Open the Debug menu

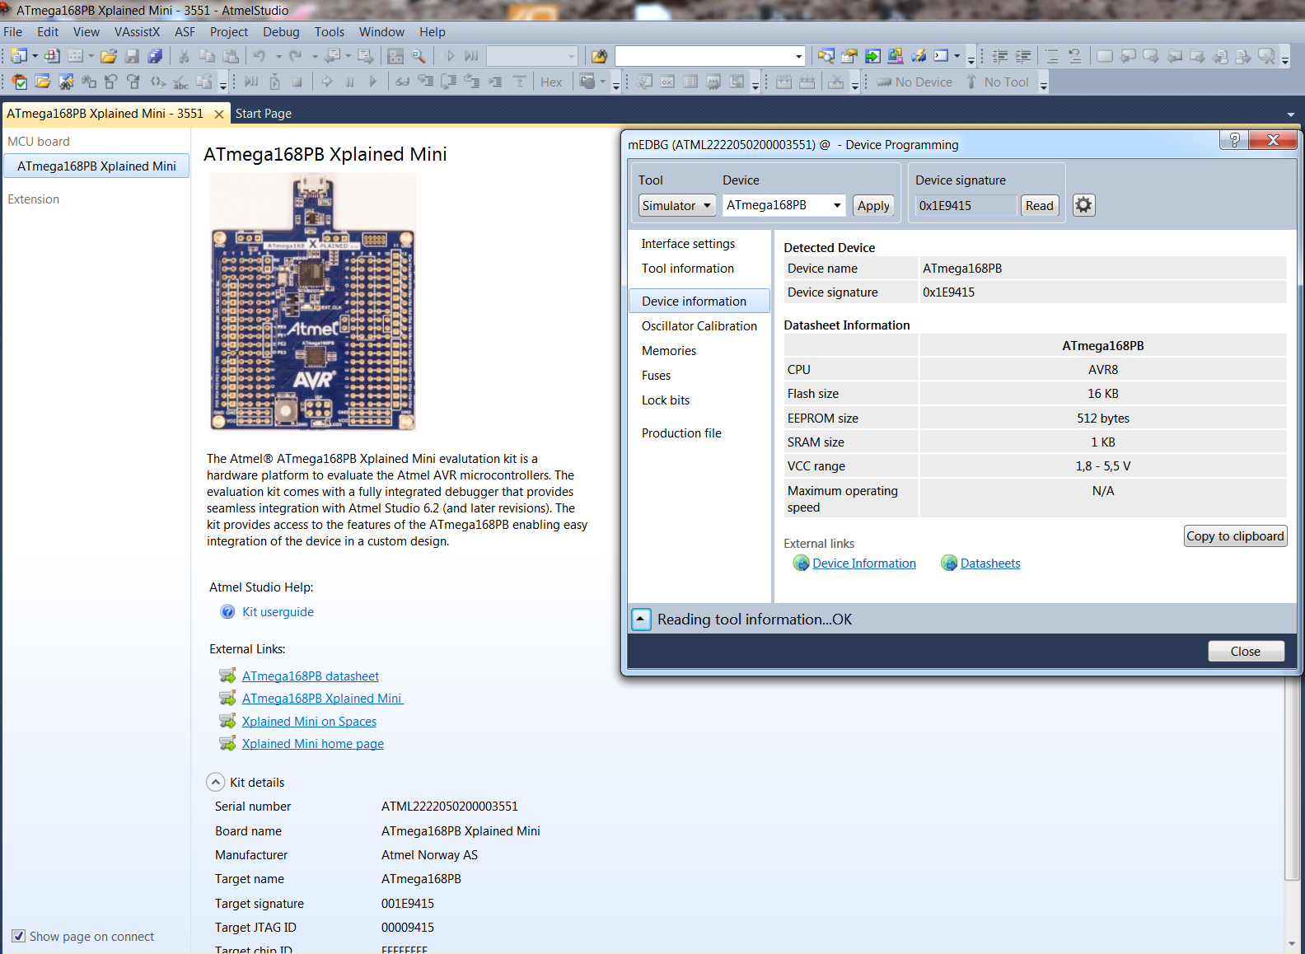pos(281,32)
